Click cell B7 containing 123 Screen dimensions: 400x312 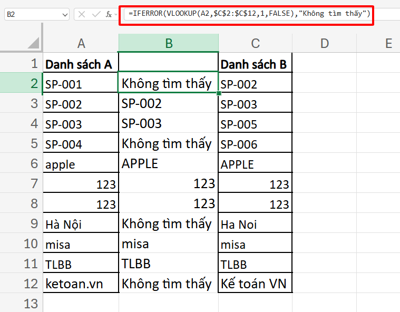[168, 183]
